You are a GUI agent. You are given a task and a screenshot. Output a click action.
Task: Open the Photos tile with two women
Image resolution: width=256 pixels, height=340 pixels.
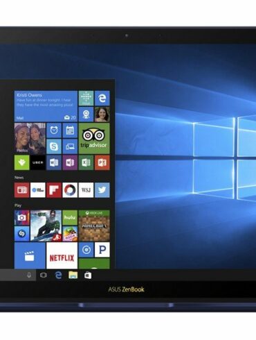point(30,138)
